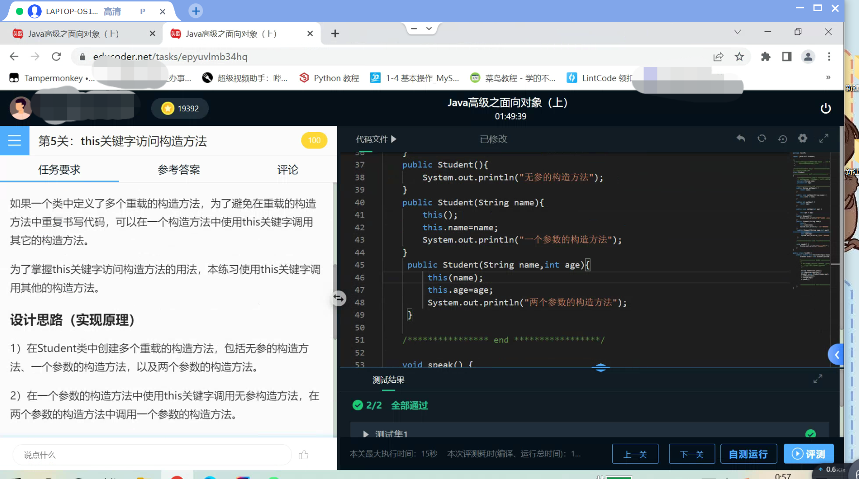The height and width of the screenshot is (479, 859).
Task: Click the star points badge showing 19392
Action: (x=179, y=108)
